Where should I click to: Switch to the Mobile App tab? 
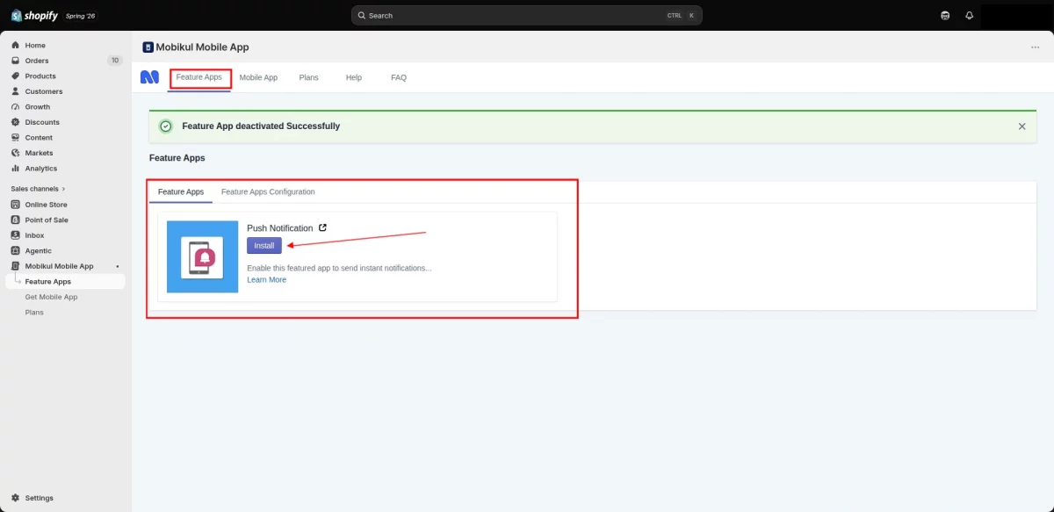click(258, 77)
